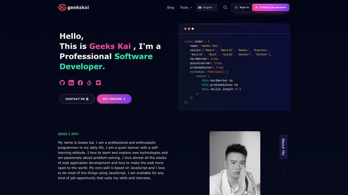Open the LeetCode profile icon
348x195 pixels.
89,83
